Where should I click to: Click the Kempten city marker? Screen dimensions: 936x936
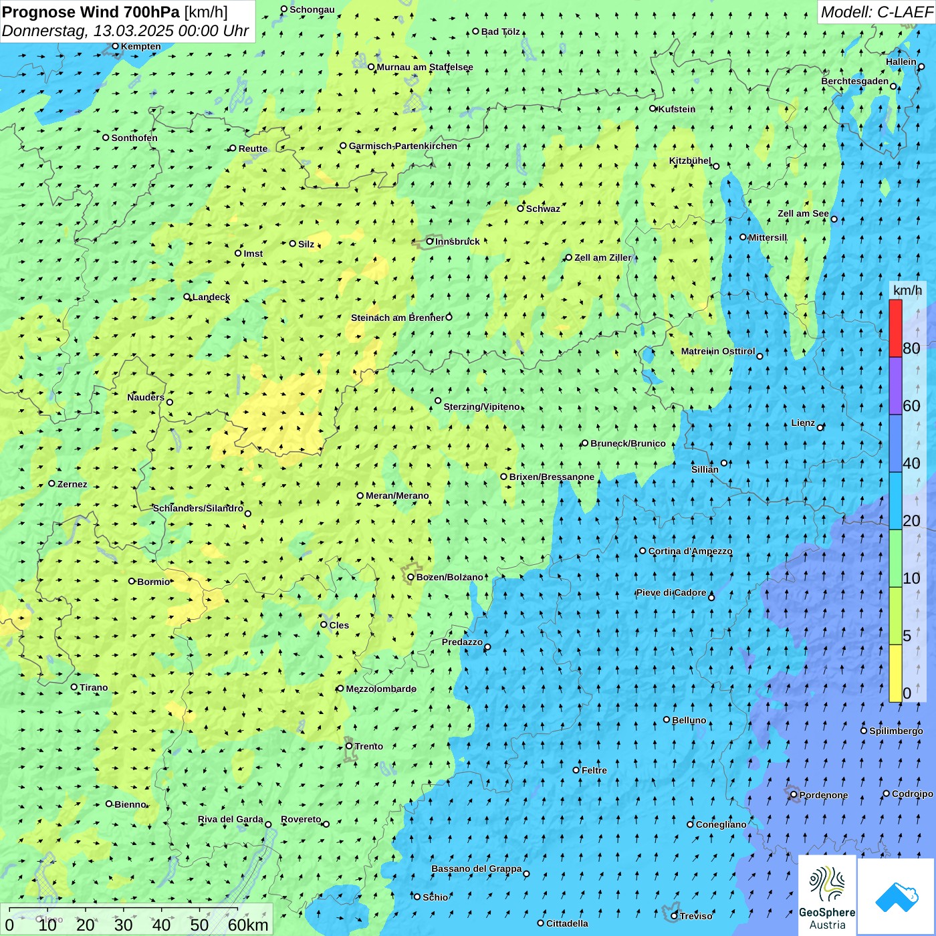pos(116,46)
